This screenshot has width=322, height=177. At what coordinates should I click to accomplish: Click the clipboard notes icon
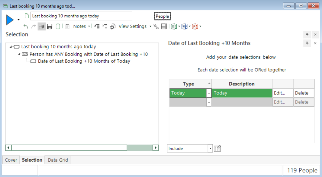click(67, 26)
